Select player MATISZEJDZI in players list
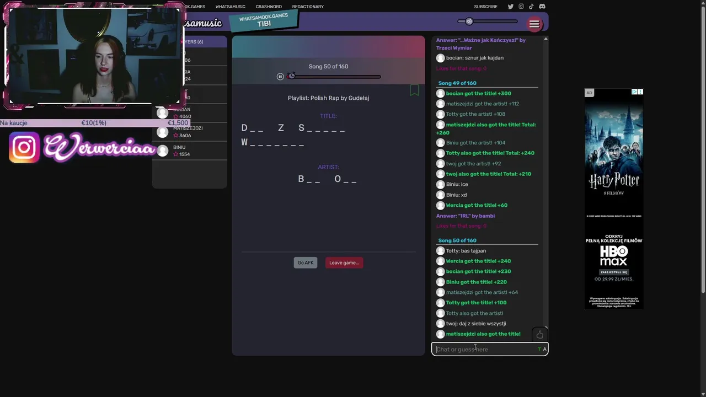This screenshot has height=397, width=706. point(190,132)
